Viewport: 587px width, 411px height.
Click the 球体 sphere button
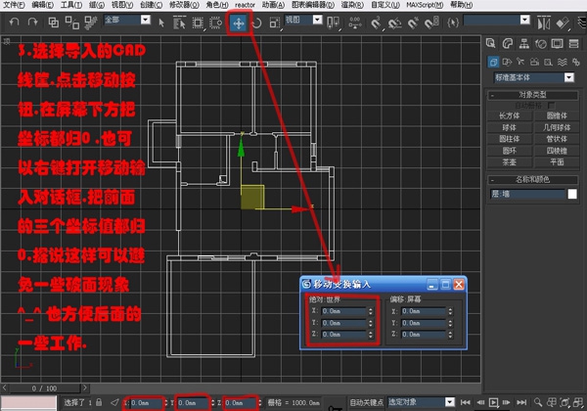[x=509, y=127]
